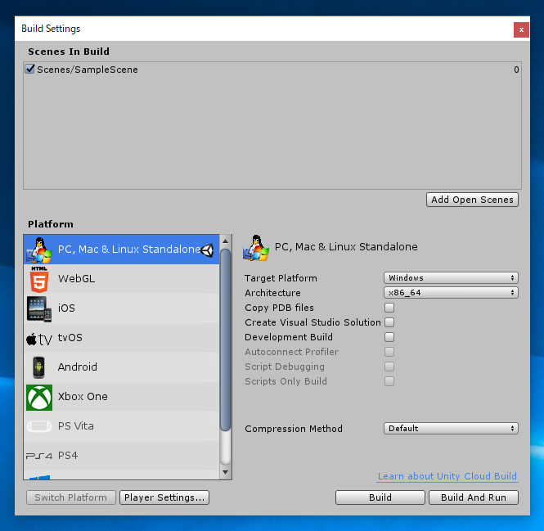Viewport: 544px width, 531px height.
Task: Enable Development Build checkbox
Action: [x=389, y=337]
